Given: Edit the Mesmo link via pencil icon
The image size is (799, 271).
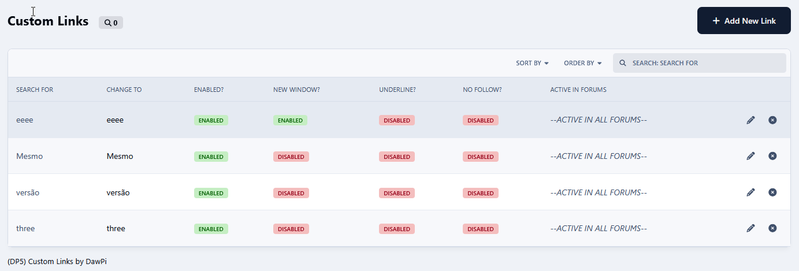Looking at the screenshot, I should tap(750, 156).
